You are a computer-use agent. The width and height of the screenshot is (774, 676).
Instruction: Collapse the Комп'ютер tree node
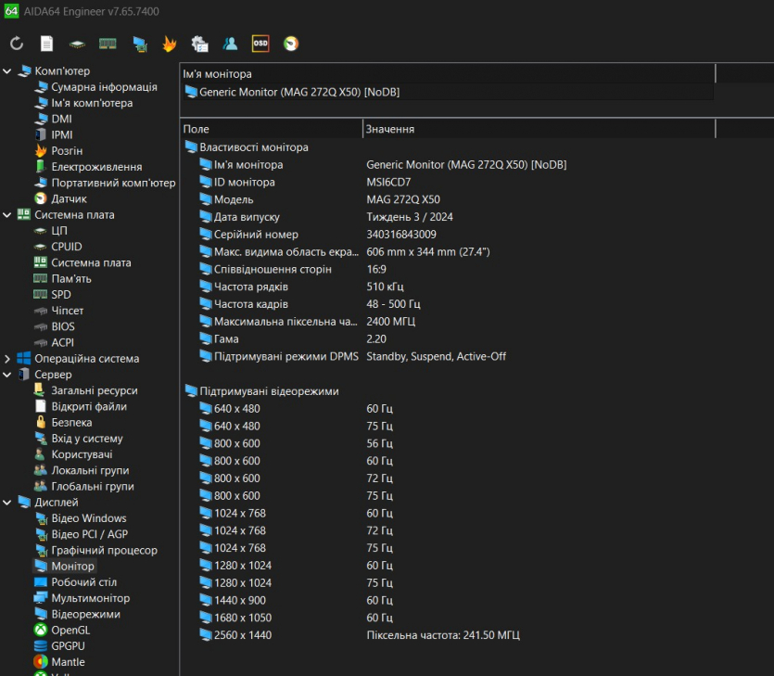click(x=7, y=71)
